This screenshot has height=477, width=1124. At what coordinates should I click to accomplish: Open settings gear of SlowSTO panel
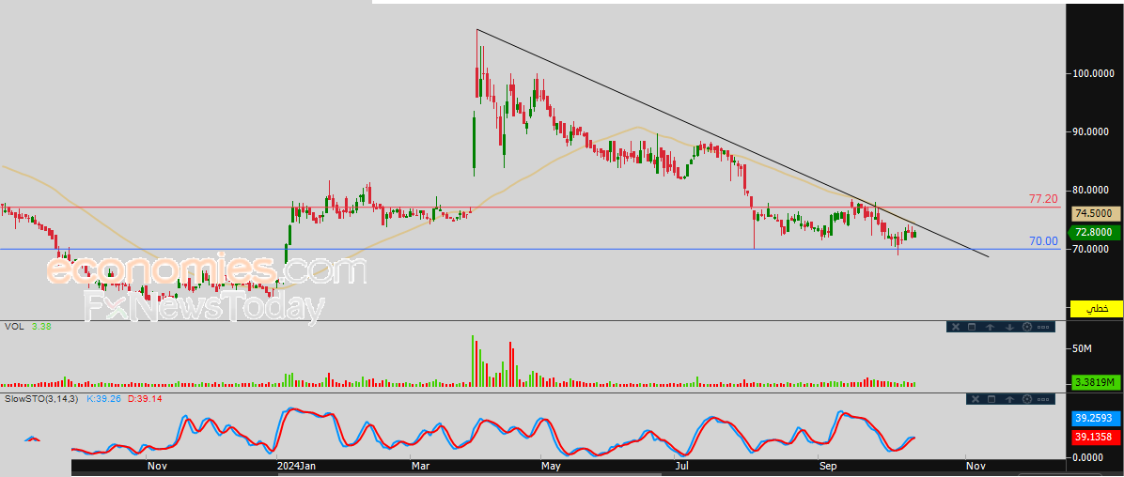[x=1027, y=399]
